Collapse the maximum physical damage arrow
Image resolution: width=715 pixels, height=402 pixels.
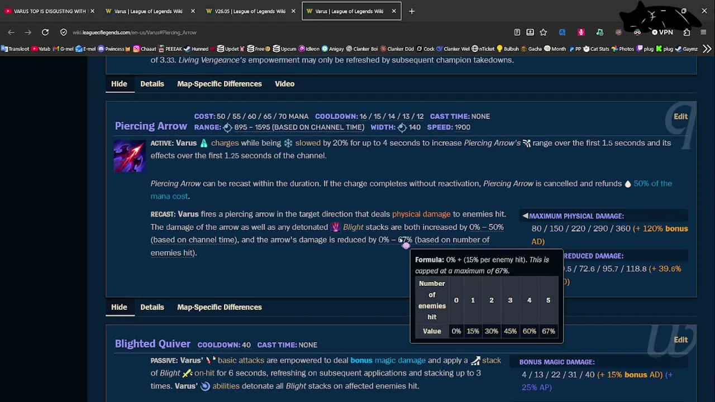pos(525,216)
